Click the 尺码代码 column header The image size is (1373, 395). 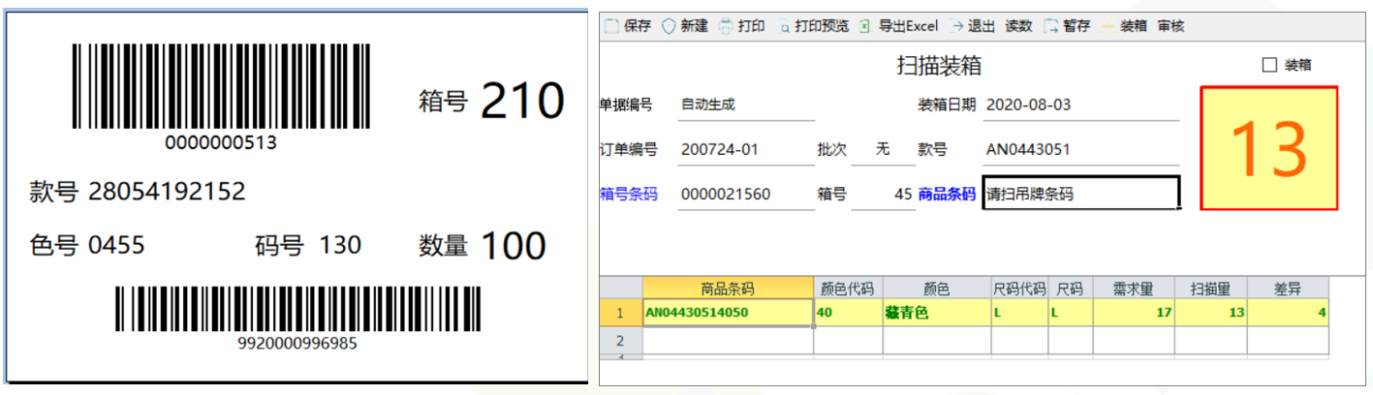click(1018, 289)
